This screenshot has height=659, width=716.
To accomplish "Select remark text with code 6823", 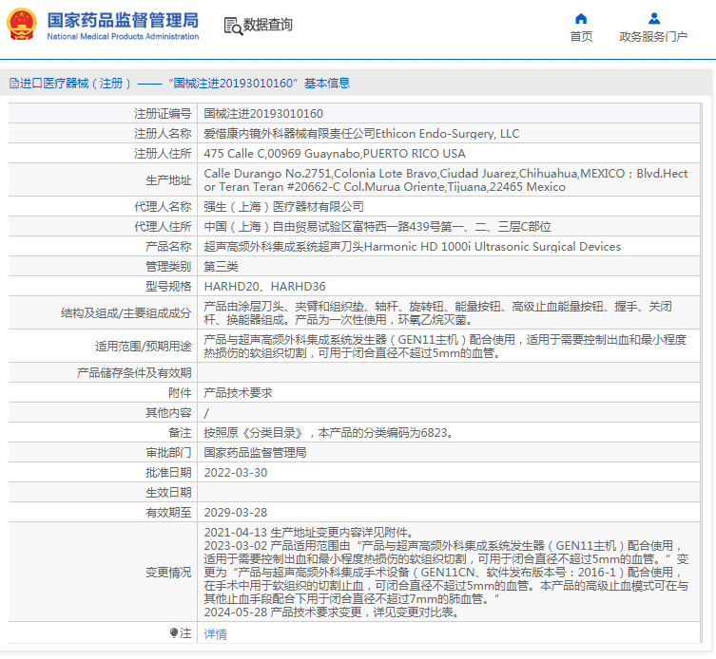I will tap(328, 432).
